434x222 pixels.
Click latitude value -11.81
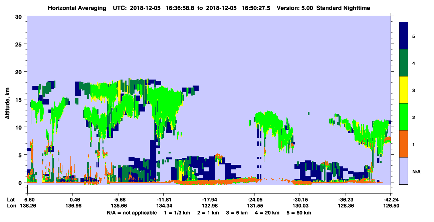(x=164, y=200)
